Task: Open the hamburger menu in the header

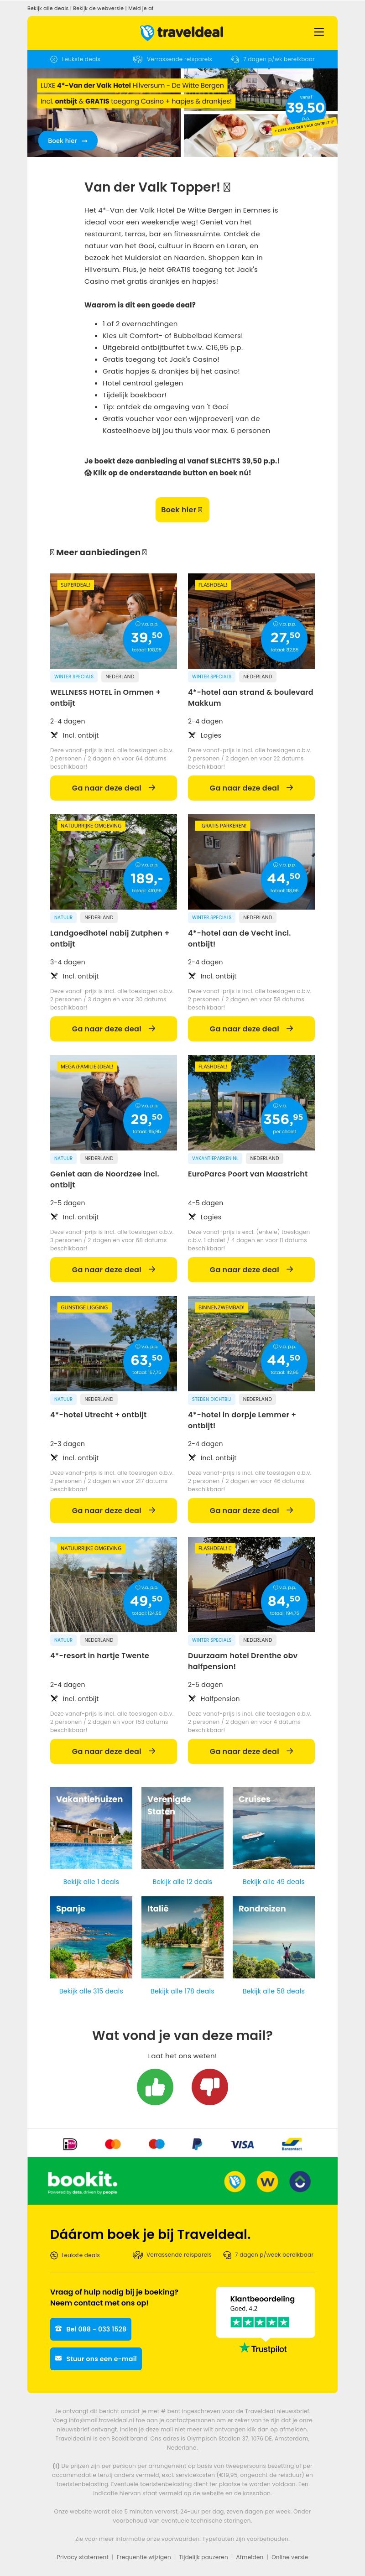Action: pyautogui.click(x=319, y=32)
